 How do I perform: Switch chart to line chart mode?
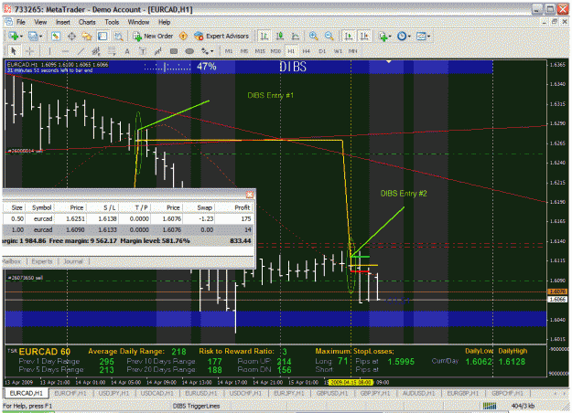(x=295, y=36)
